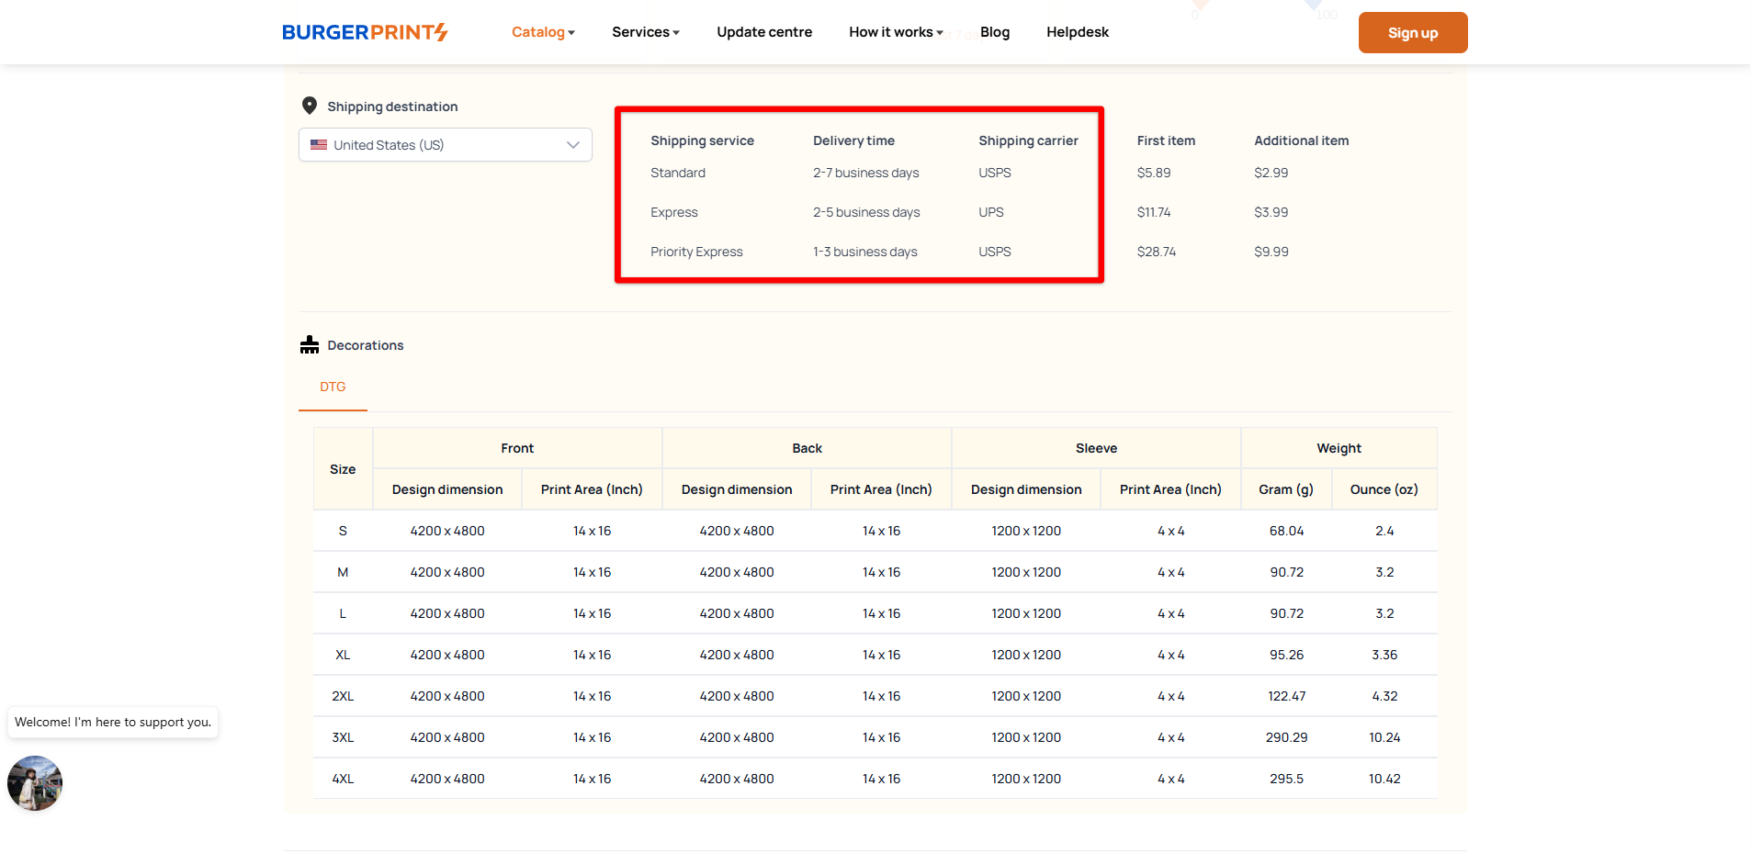Open the How it works dropdown

(x=895, y=32)
